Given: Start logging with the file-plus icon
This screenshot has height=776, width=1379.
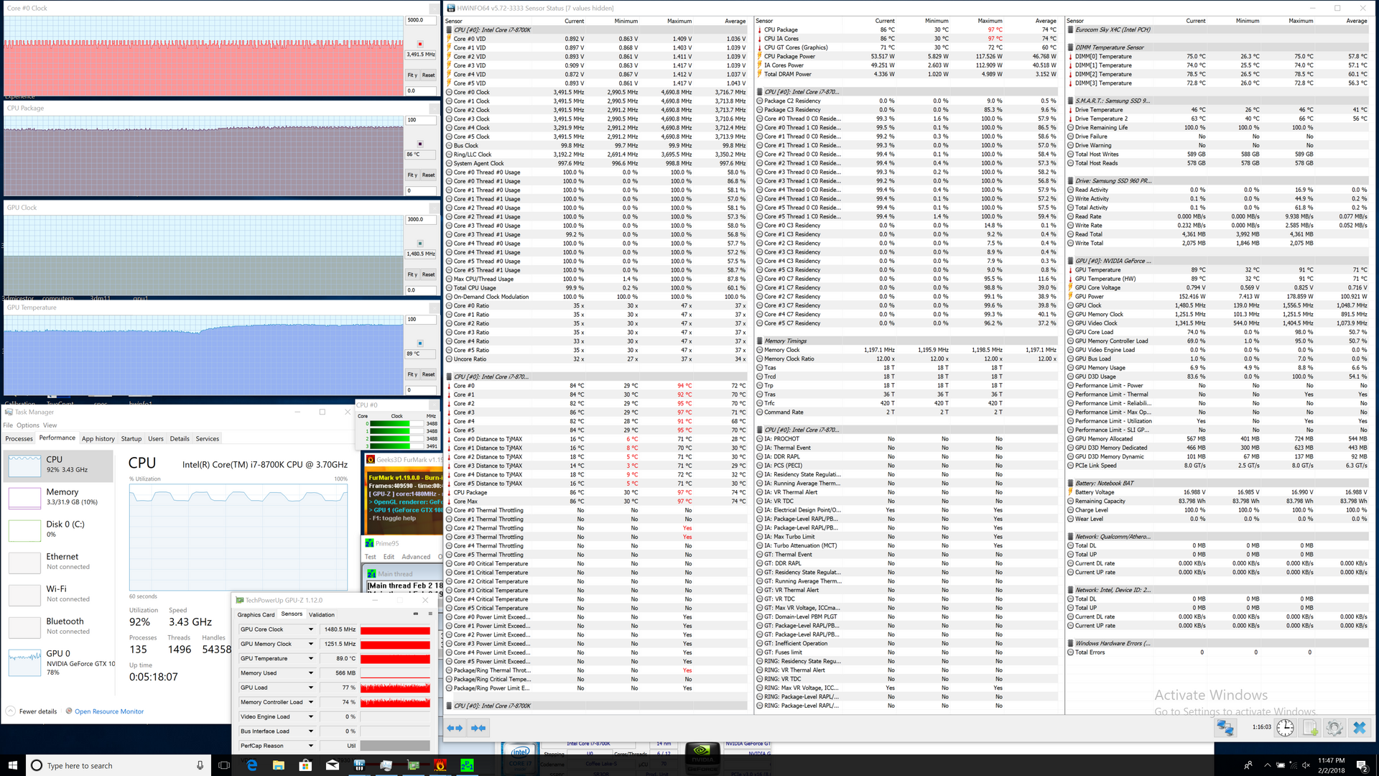Looking at the screenshot, I should (x=1310, y=727).
